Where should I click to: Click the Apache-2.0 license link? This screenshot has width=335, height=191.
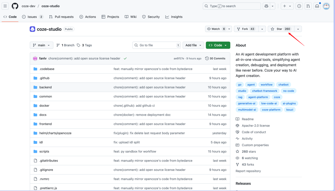256,126
